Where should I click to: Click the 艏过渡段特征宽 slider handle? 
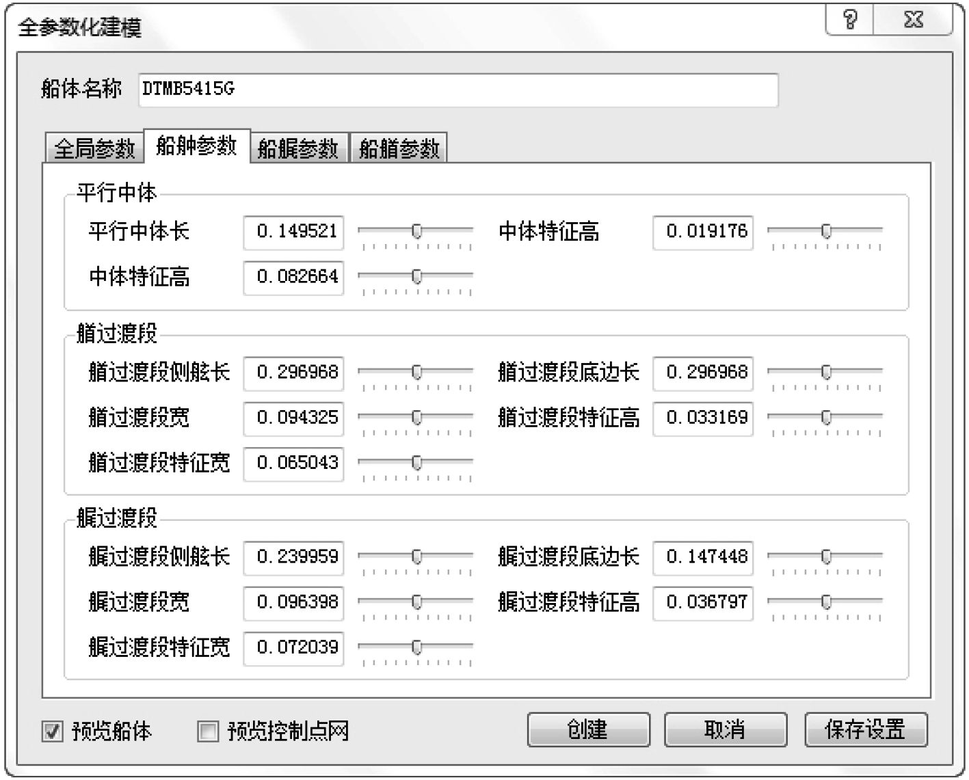(416, 463)
